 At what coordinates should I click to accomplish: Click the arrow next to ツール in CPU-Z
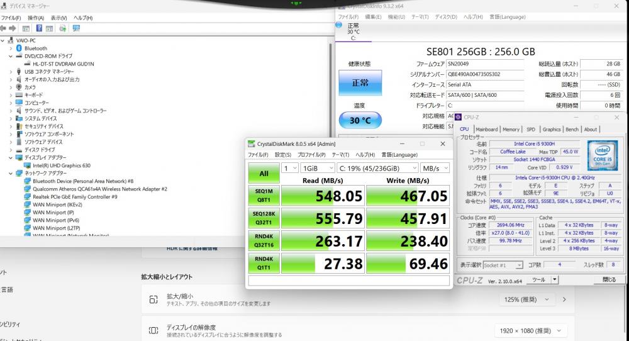(x=555, y=279)
